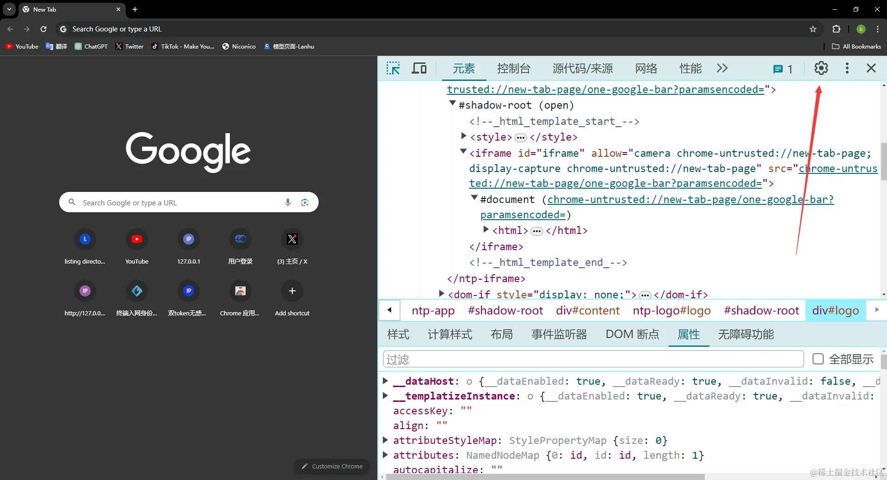Open the DOM 断点 pane tab
This screenshot has height=480, width=887.
pyautogui.click(x=632, y=334)
